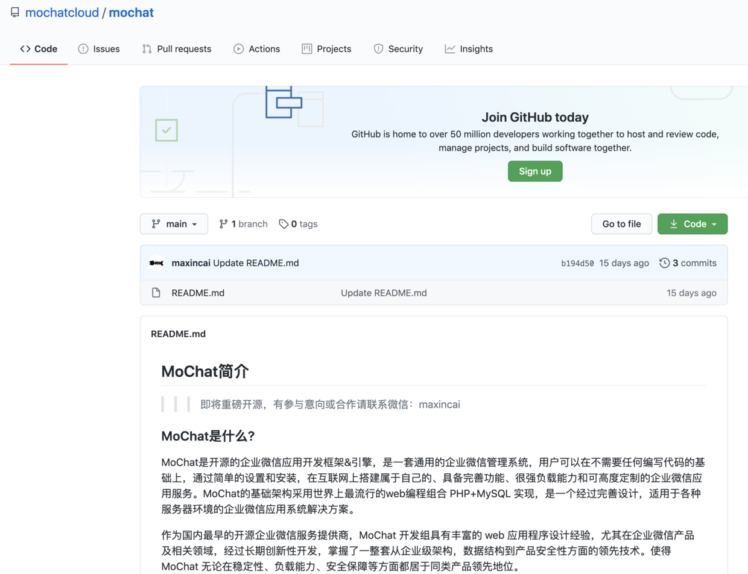Open the Projects tab
The width and height of the screenshot is (748, 574).
(326, 49)
